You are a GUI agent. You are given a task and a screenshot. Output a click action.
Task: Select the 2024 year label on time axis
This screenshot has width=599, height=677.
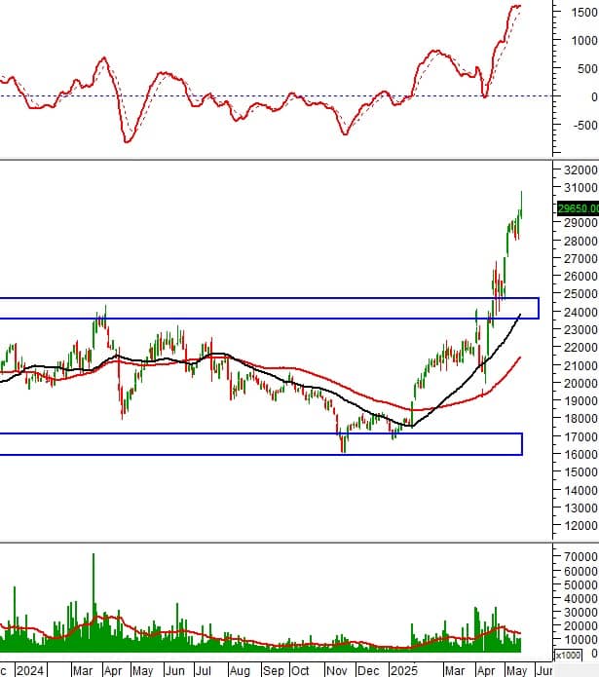(30, 670)
